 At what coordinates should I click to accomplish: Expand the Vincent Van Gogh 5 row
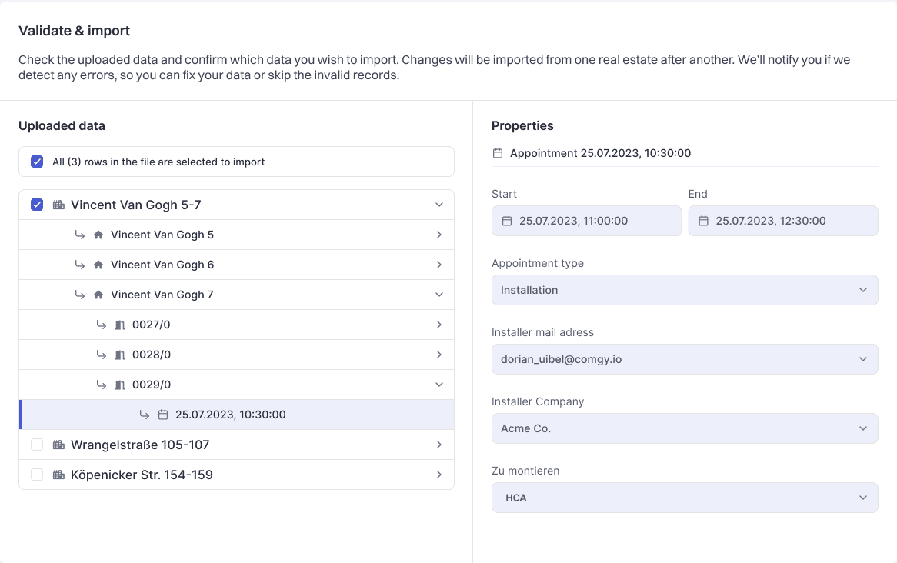point(438,235)
